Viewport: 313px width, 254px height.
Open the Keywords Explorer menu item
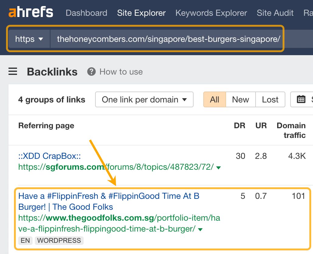coord(211,13)
